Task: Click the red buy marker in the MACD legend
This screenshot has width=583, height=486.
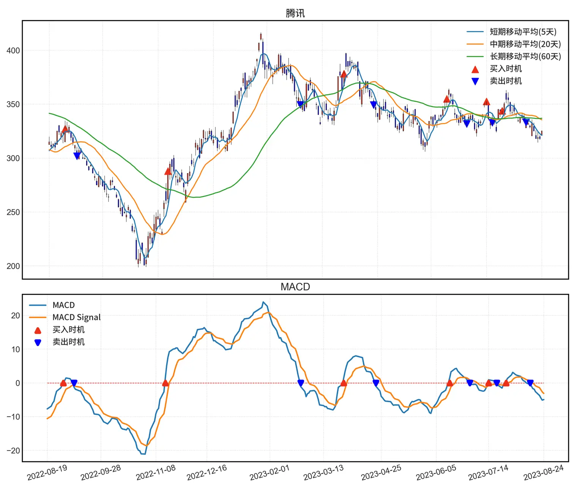Action: point(38,330)
